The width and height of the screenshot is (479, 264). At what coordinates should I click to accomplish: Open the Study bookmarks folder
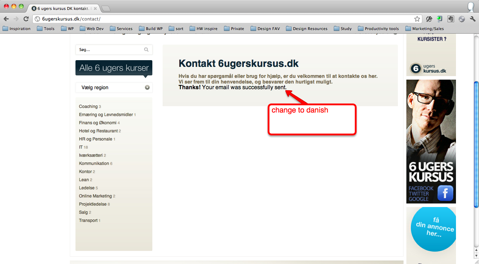pos(343,29)
